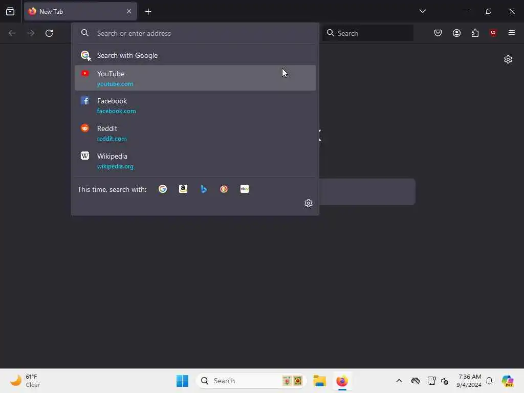Show hidden system tray icons

[399, 381]
